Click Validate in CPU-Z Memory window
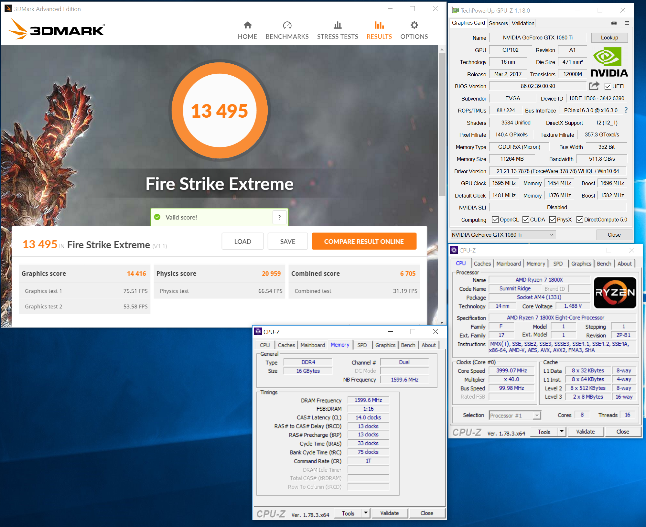Image resolution: width=646 pixels, height=527 pixels. pos(389,513)
